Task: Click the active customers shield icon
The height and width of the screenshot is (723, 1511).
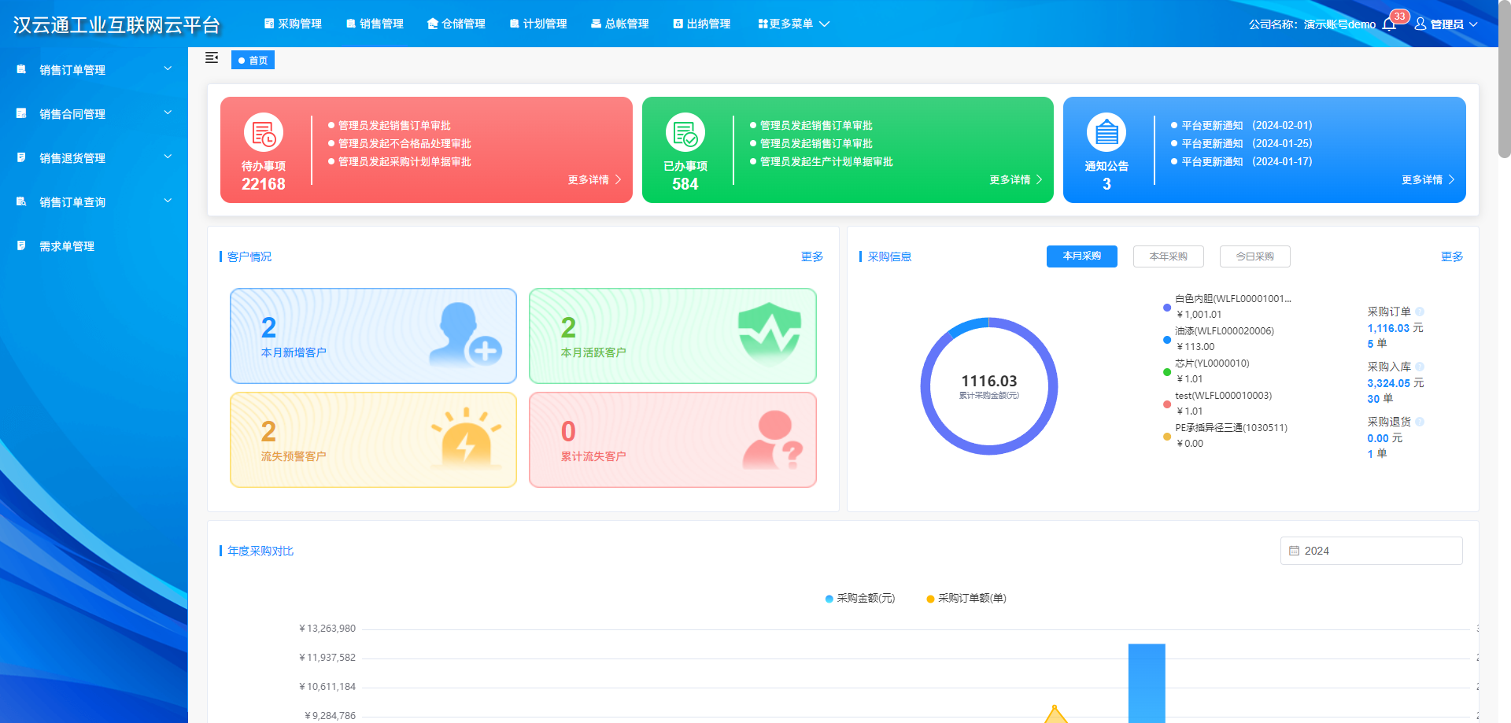Action: [769, 334]
